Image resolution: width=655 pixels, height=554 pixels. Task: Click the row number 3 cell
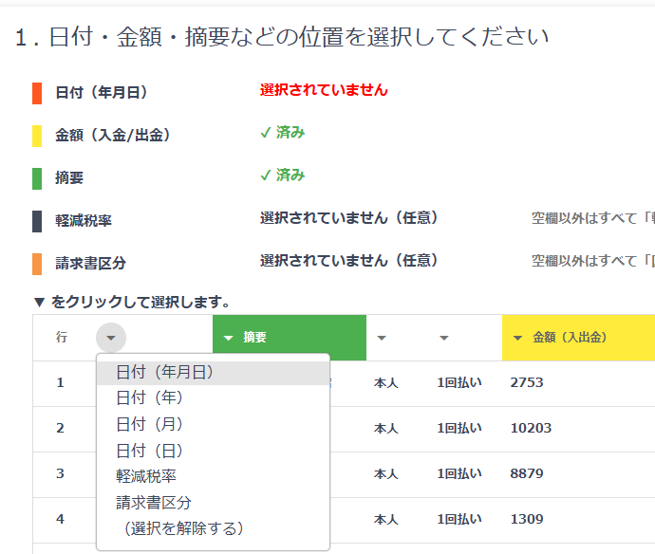[60, 473]
